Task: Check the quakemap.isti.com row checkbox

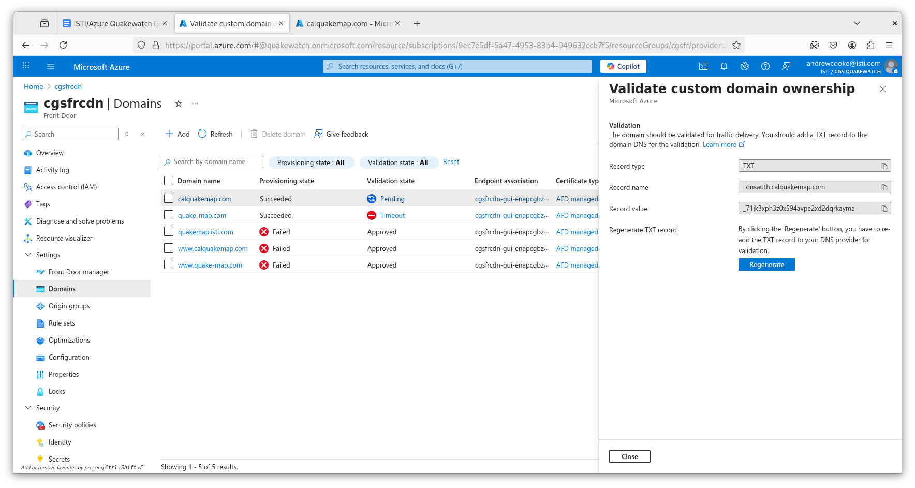Action: [x=168, y=231]
